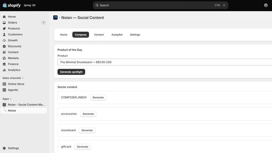Select Home under the Noian app

pyautogui.click(x=24, y=111)
